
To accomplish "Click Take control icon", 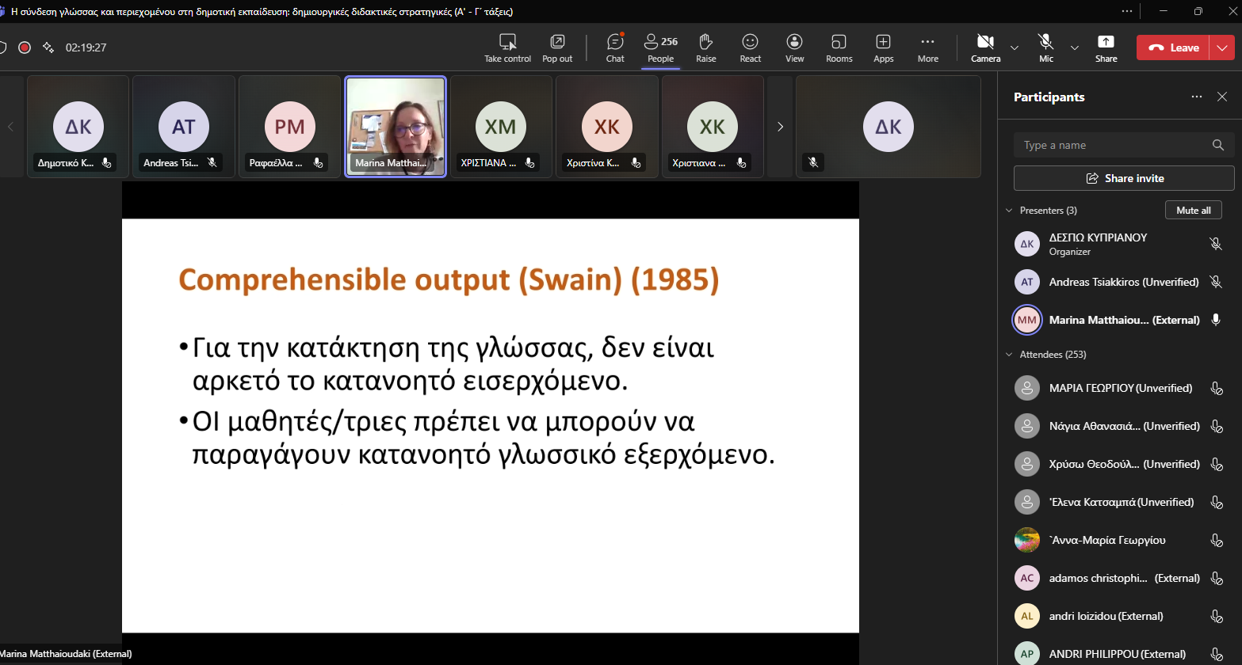I will coord(508,47).
